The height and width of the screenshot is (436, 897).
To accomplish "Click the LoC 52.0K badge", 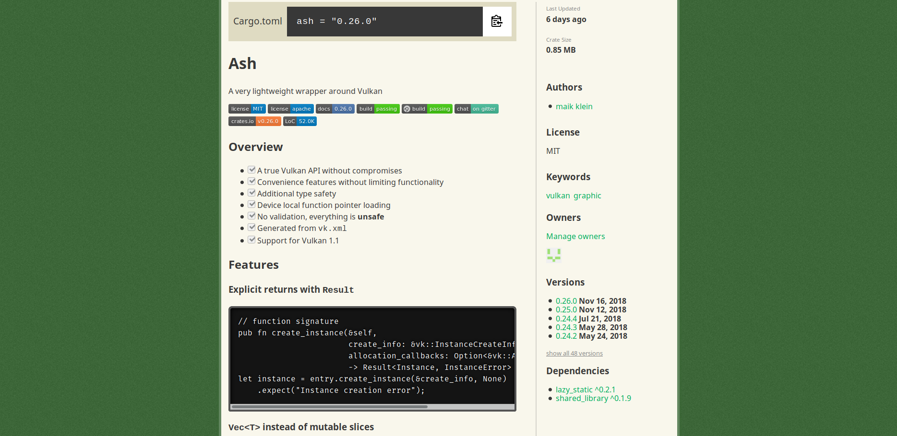I will click(300, 121).
